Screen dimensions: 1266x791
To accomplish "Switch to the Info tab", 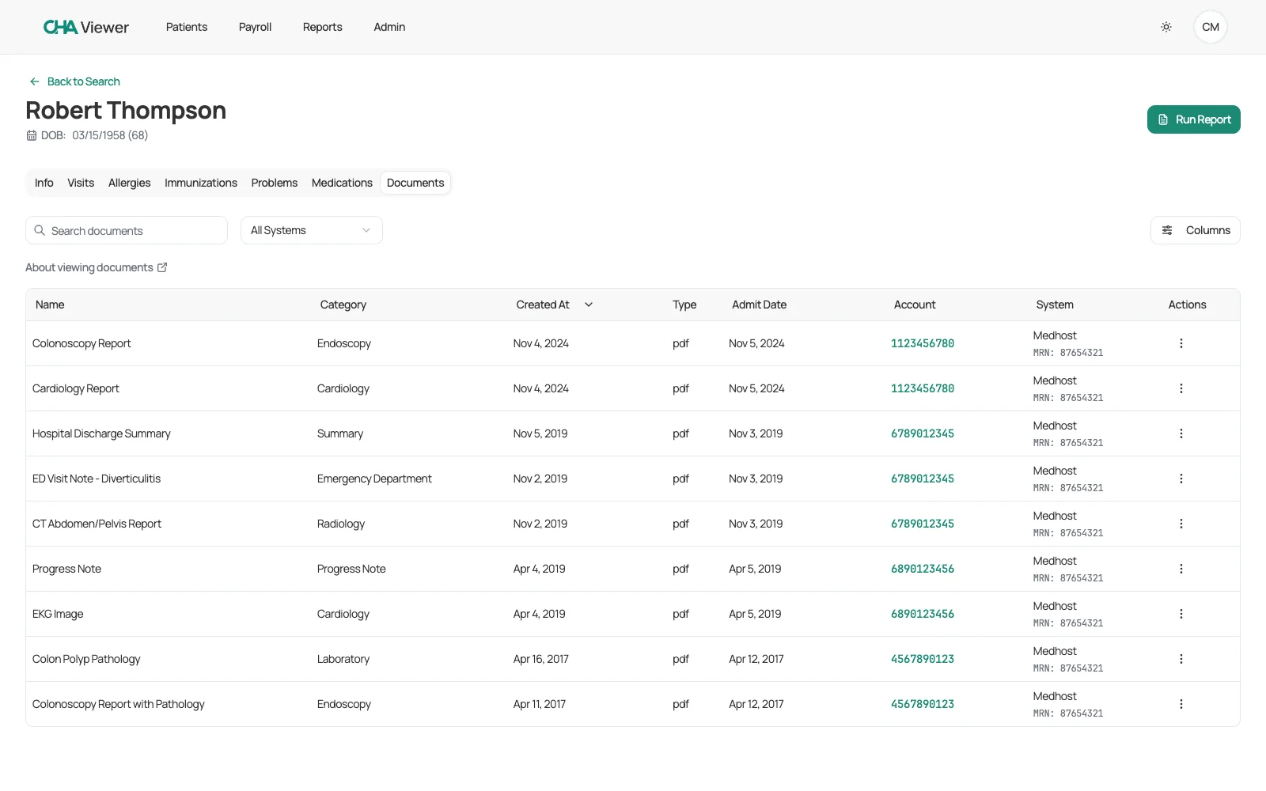I will (44, 183).
